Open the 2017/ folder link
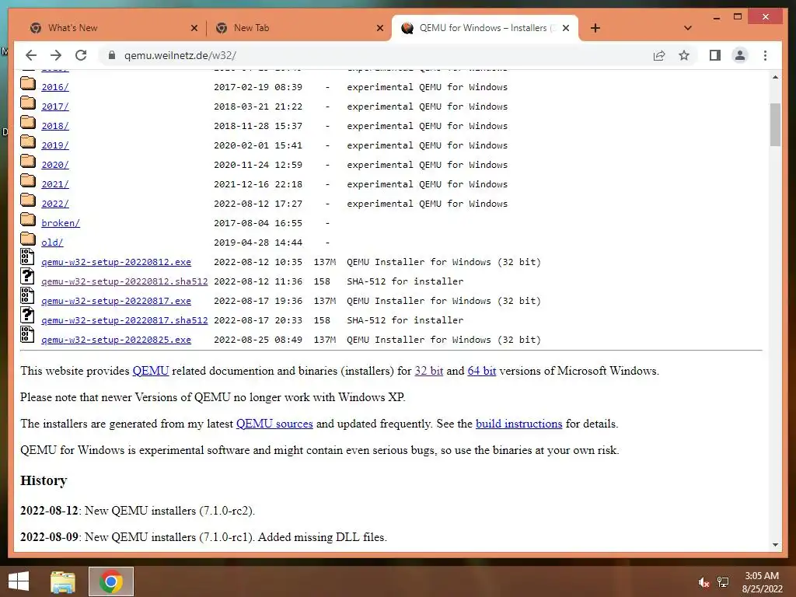The image size is (796, 597). pos(55,106)
